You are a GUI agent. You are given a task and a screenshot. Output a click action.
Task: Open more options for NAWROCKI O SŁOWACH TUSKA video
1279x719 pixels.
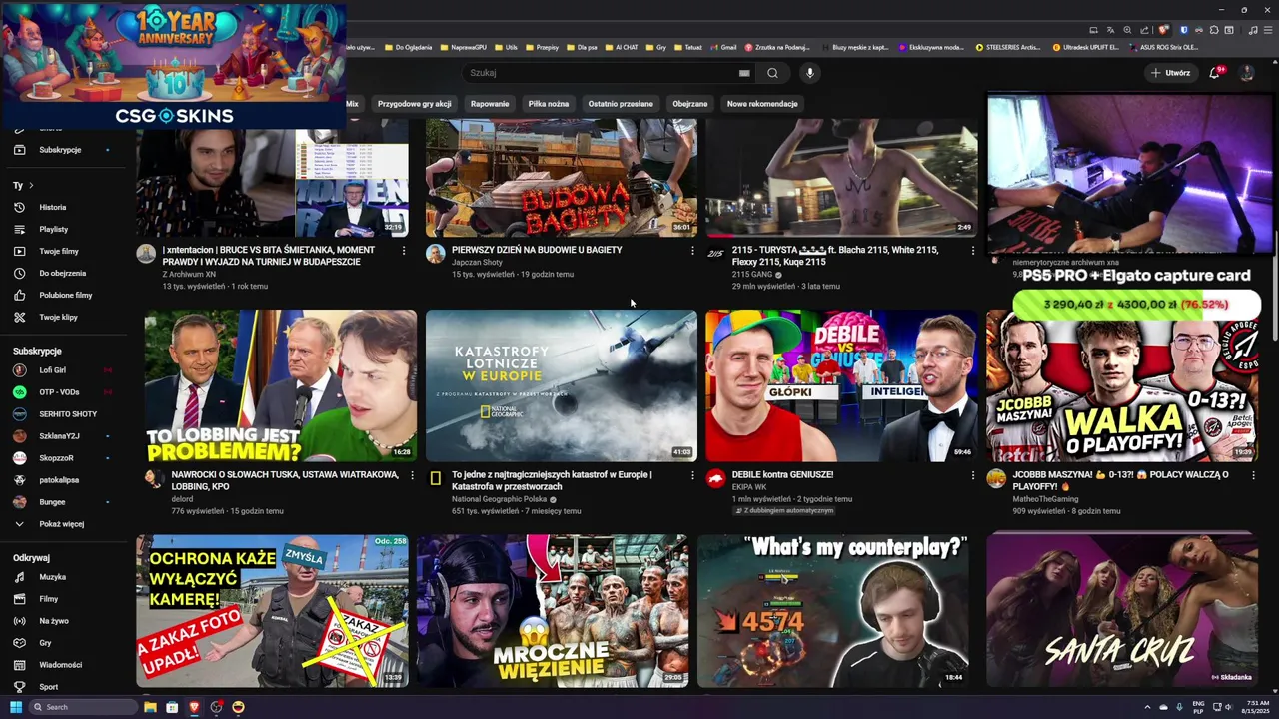pos(412,476)
